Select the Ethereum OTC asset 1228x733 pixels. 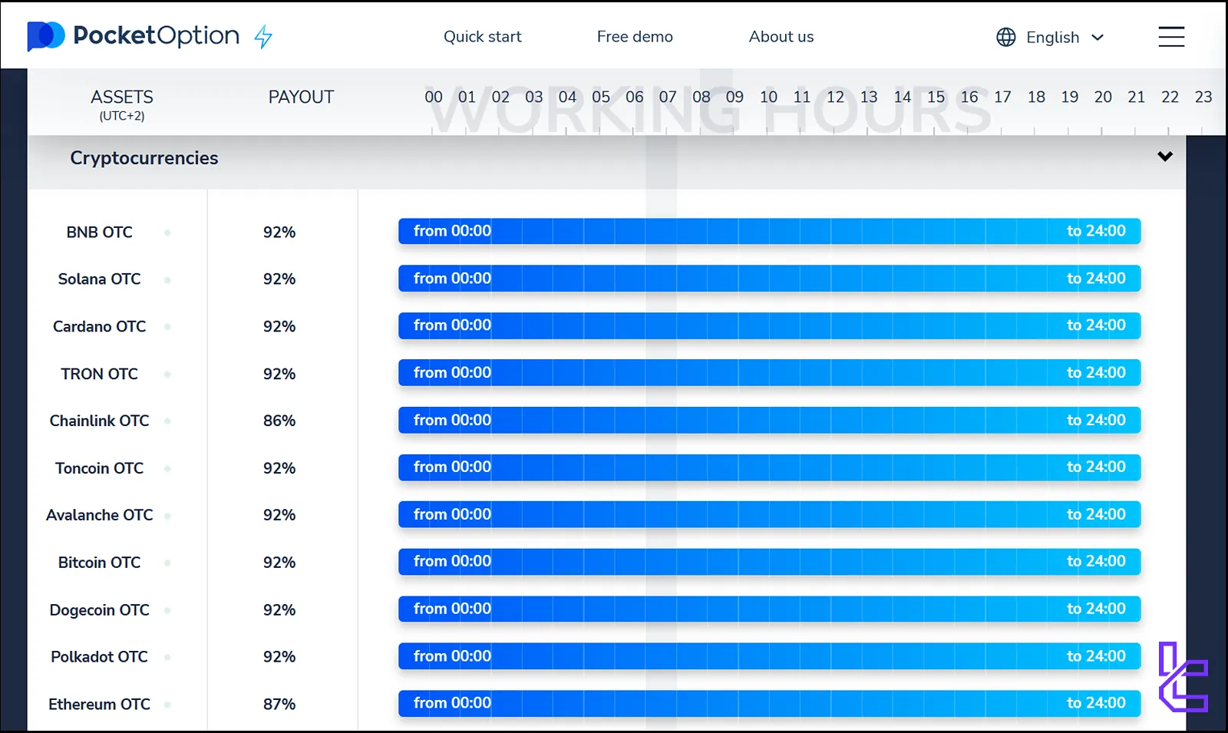[99, 705]
